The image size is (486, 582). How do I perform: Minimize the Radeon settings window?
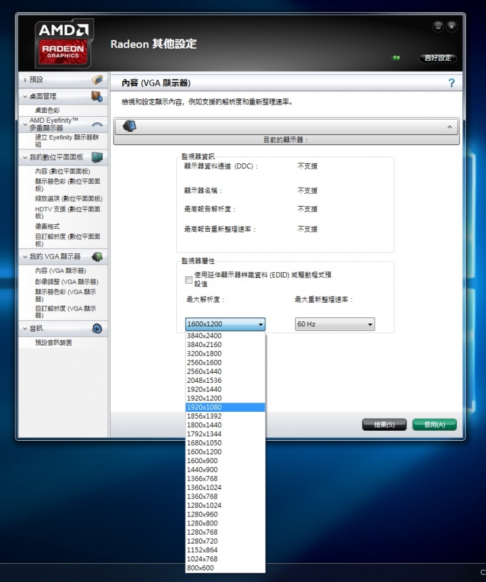click(438, 26)
